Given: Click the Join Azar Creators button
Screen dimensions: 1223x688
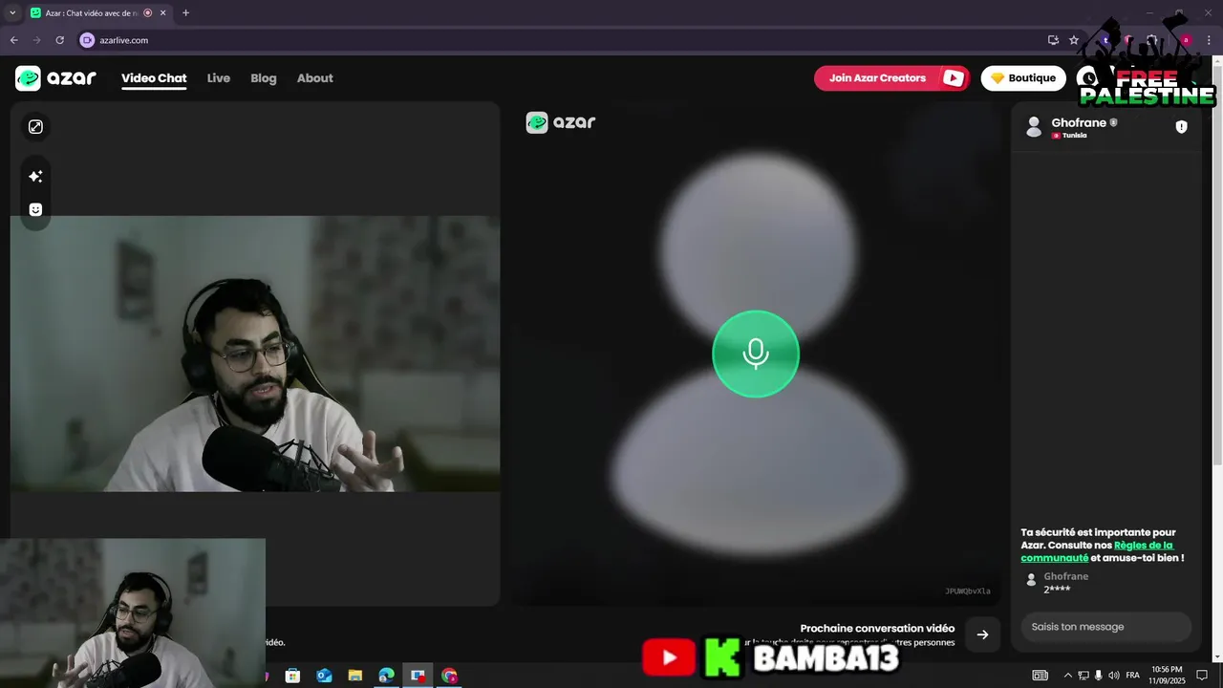Looking at the screenshot, I should 891,78.
